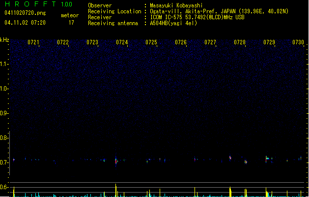Click the ICOM IC-575 53.7492 MHz USB text
The height and width of the screenshot is (197, 309).
(197, 17)
